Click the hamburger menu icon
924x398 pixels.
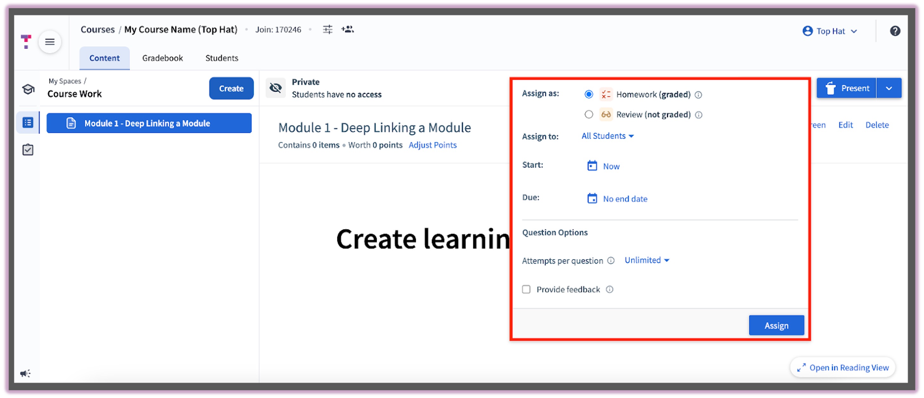(x=49, y=42)
